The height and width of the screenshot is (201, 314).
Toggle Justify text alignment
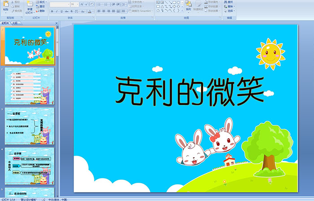tap(113, 11)
